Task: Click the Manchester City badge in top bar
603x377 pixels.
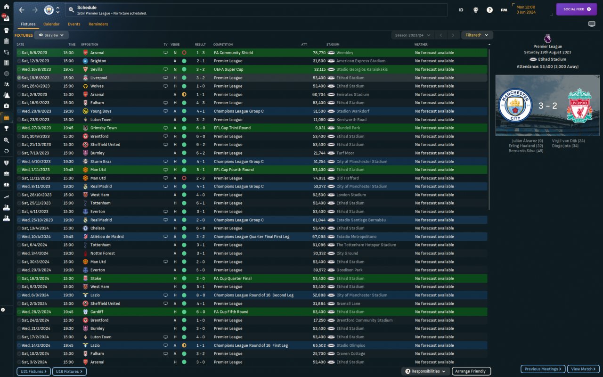Action: click(x=49, y=10)
